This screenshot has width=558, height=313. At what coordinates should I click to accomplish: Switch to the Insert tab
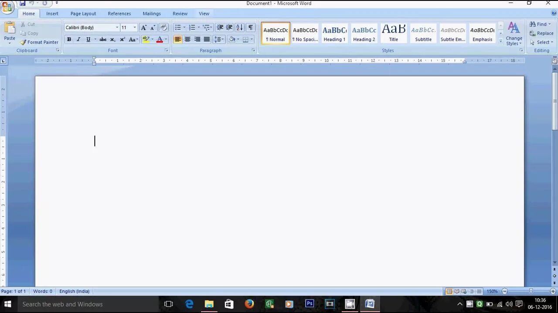pos(52,13)
